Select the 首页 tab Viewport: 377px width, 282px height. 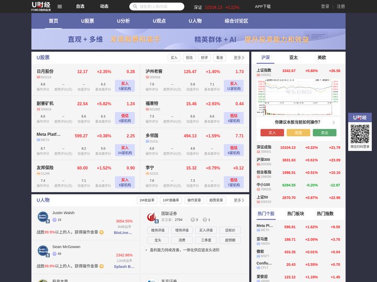click(53, 21)
